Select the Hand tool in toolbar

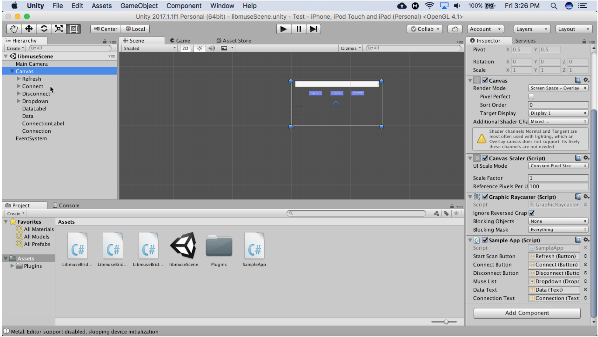coord(14,29)
